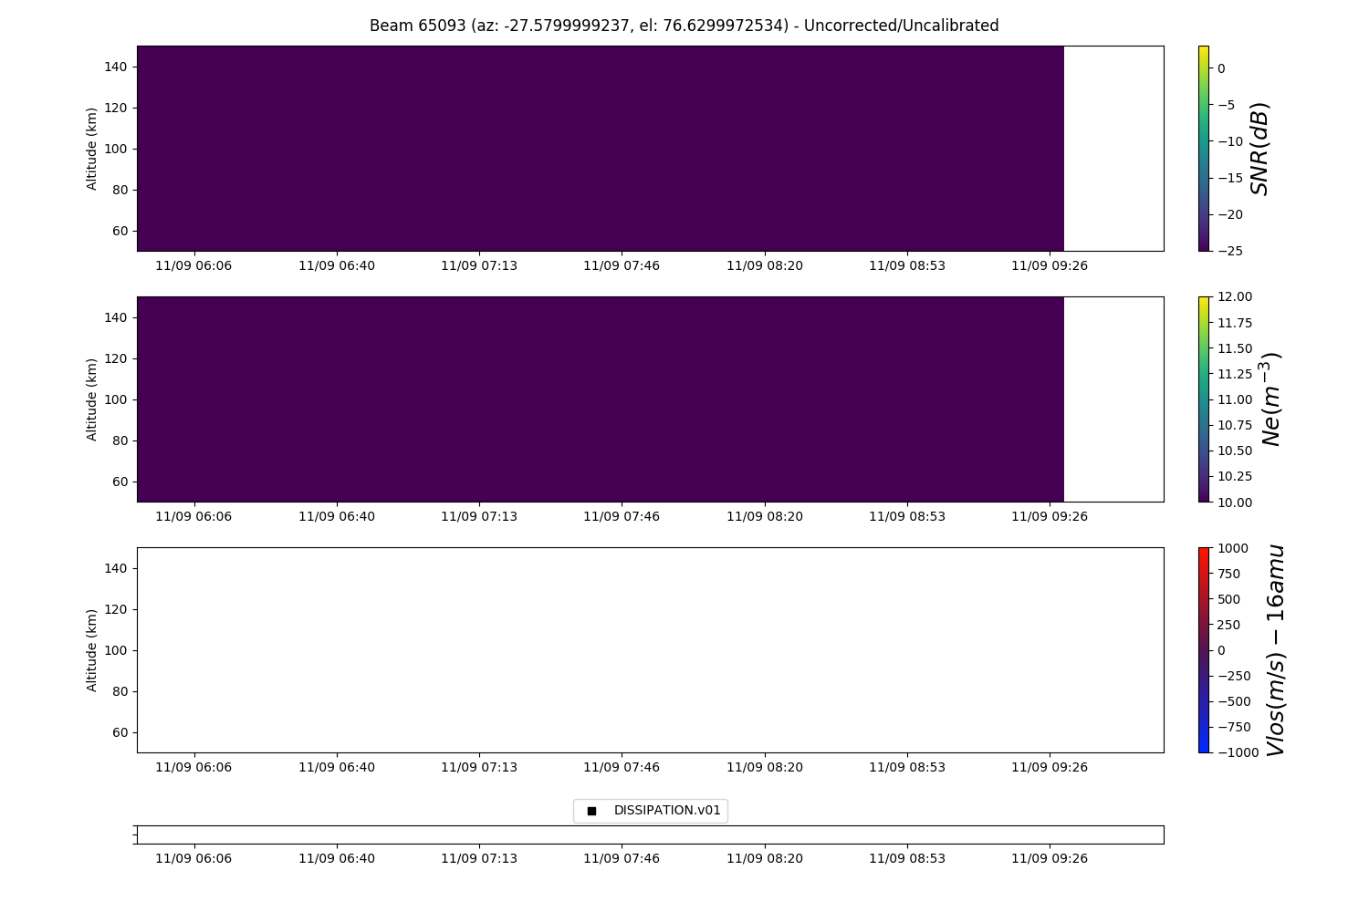This screenshot has width=1369, height=912.
Task: Click the −5 tick on SNR colorbar
Action: tap(1226, 105)
